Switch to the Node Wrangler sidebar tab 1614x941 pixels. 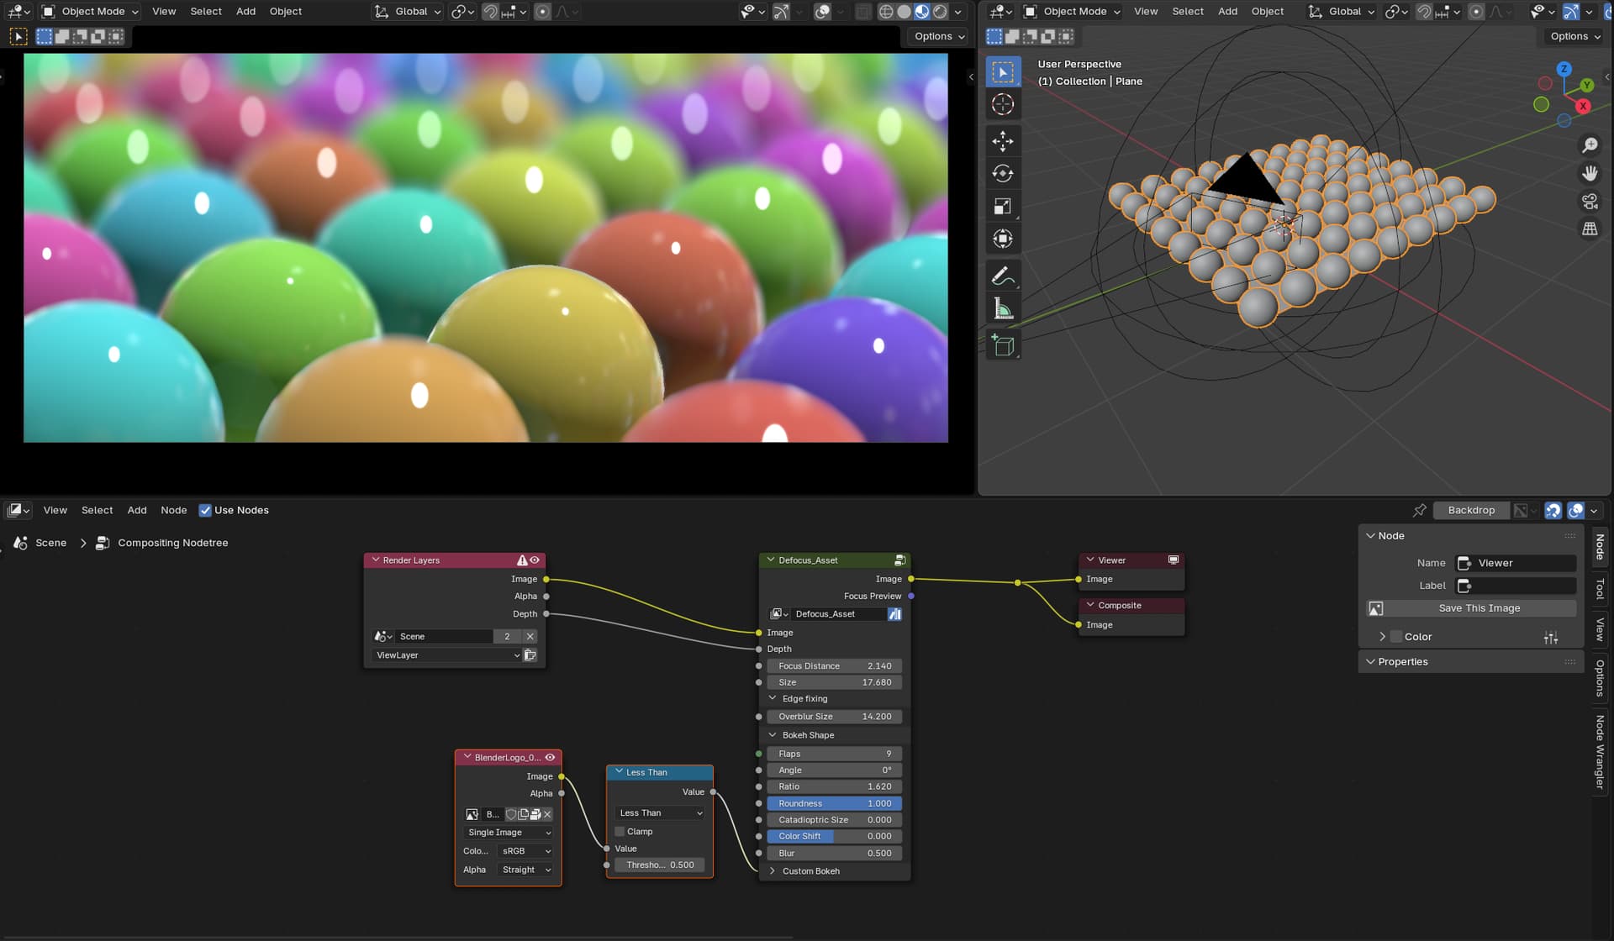[x=1600, y=752]
